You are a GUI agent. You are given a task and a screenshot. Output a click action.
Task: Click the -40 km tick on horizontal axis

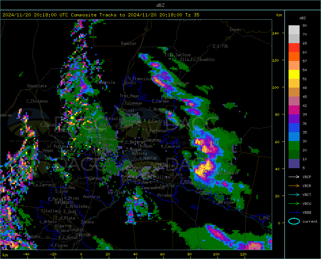click(26, 254)
